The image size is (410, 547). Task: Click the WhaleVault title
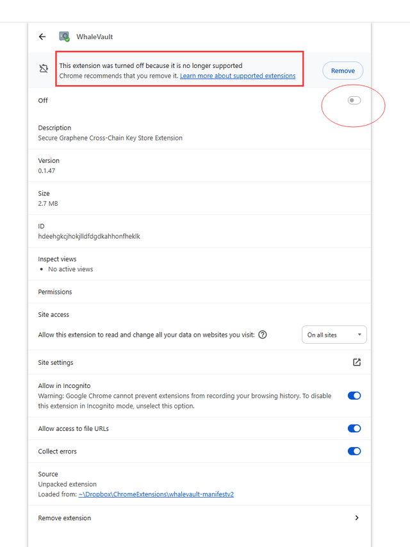click(x=94, y=37)
